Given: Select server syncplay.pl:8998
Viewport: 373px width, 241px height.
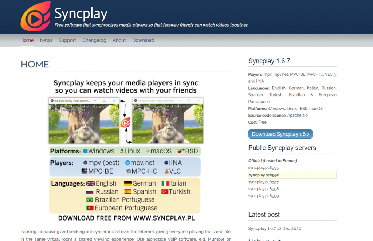Looking at the screenshot, I should [x=263, y=189].
